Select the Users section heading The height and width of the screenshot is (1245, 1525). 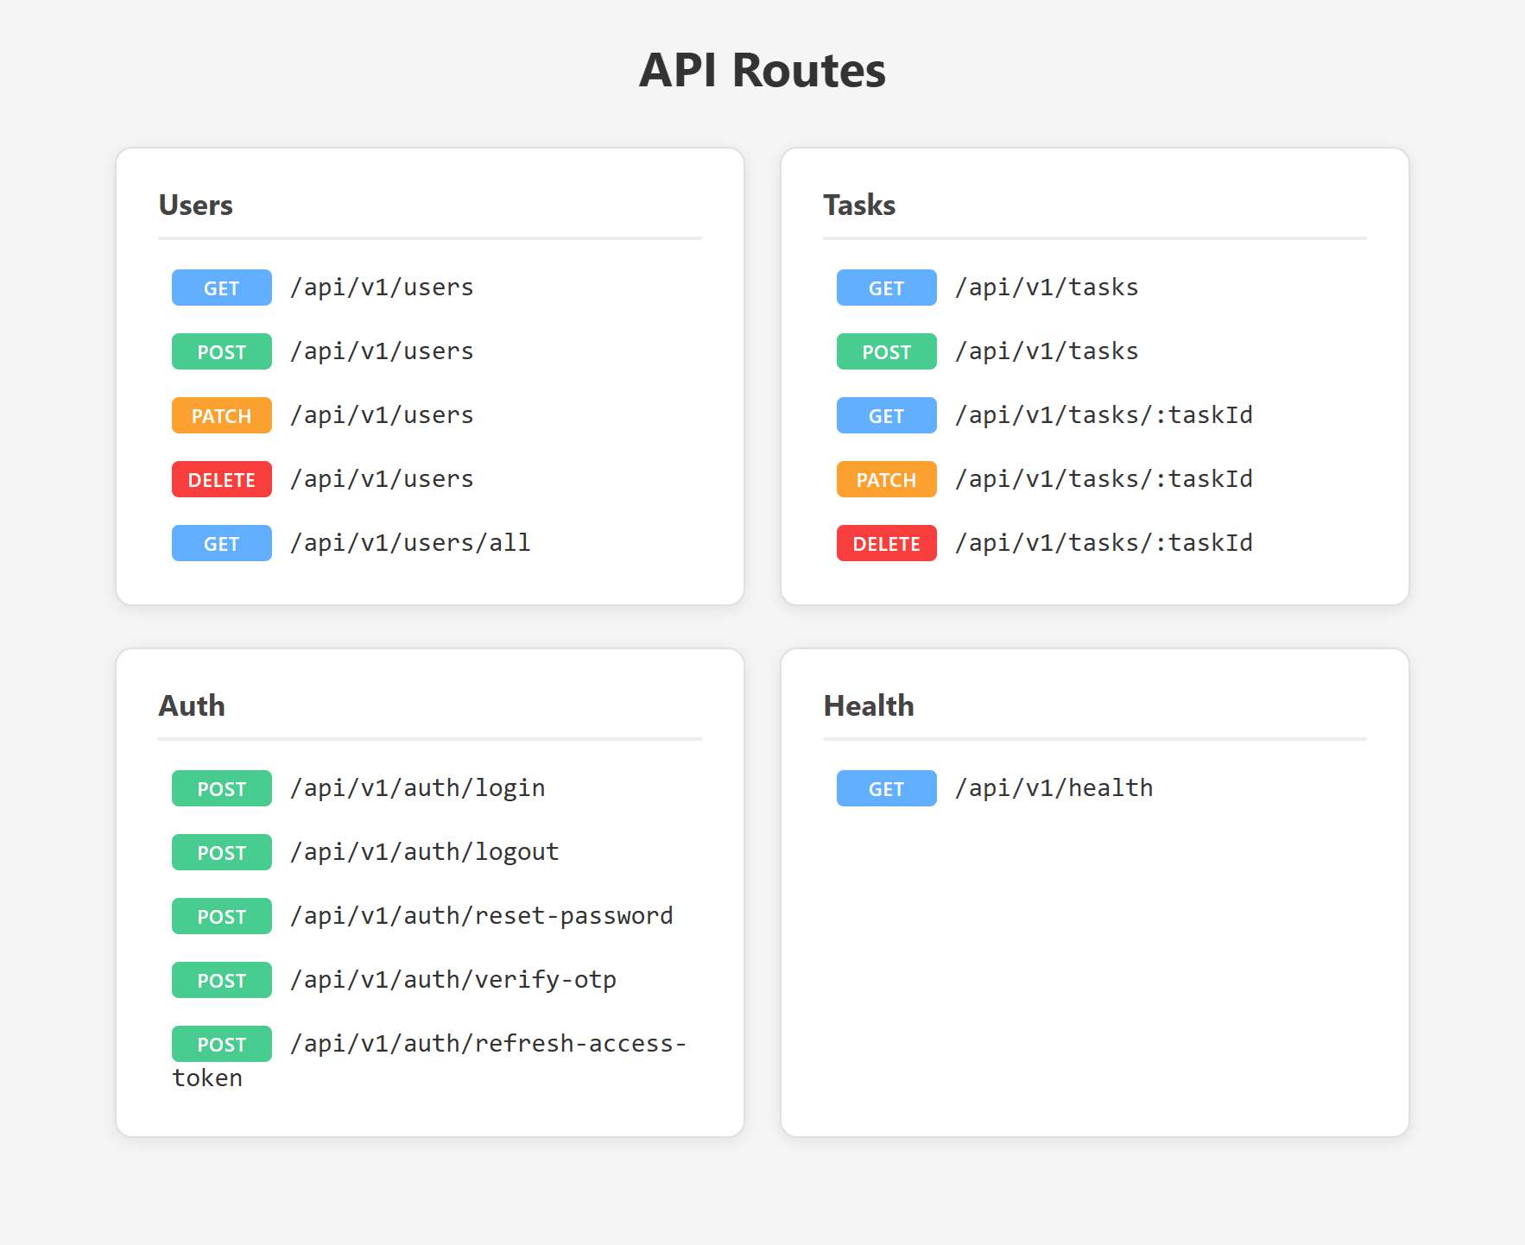click(x=196, y=205)
